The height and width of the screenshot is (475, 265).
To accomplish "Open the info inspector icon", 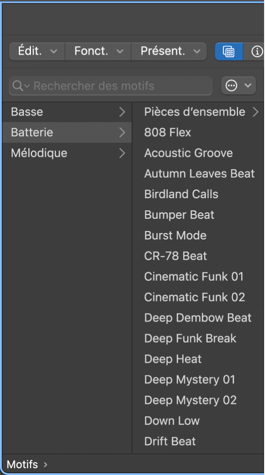I will [257, 52].
